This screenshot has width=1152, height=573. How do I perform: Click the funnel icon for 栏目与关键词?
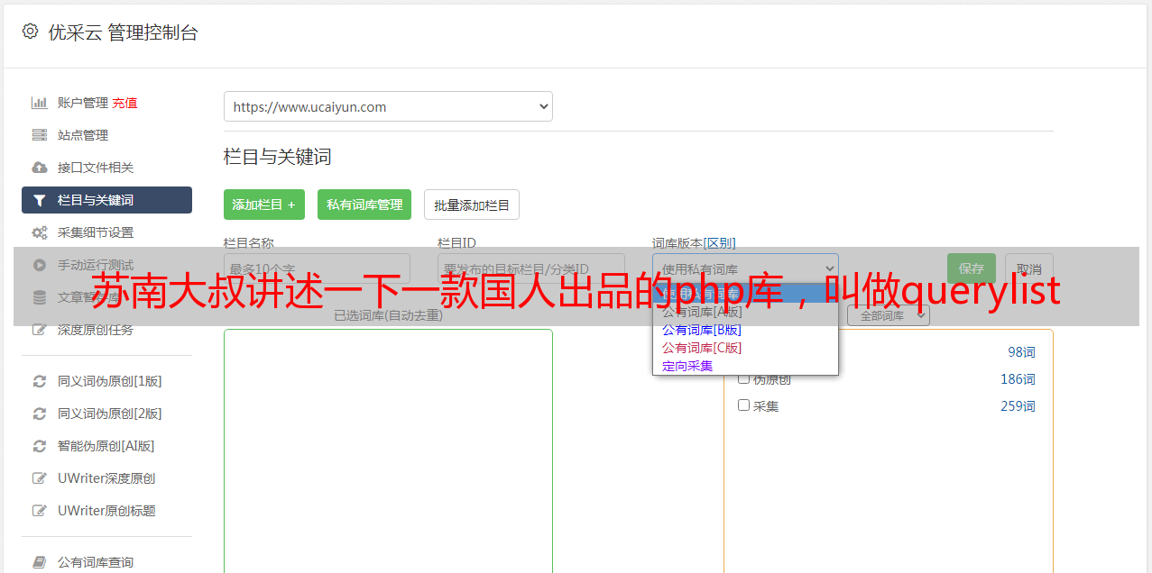pyautogui.click(x=39, y=200)
